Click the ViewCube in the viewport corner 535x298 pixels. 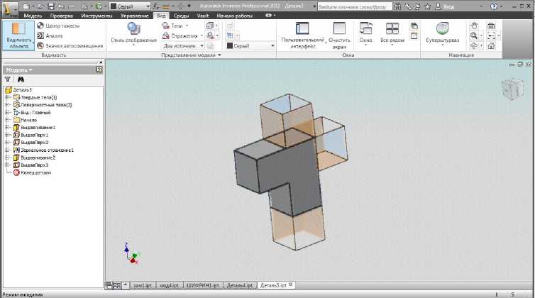[x=513, y=89]
